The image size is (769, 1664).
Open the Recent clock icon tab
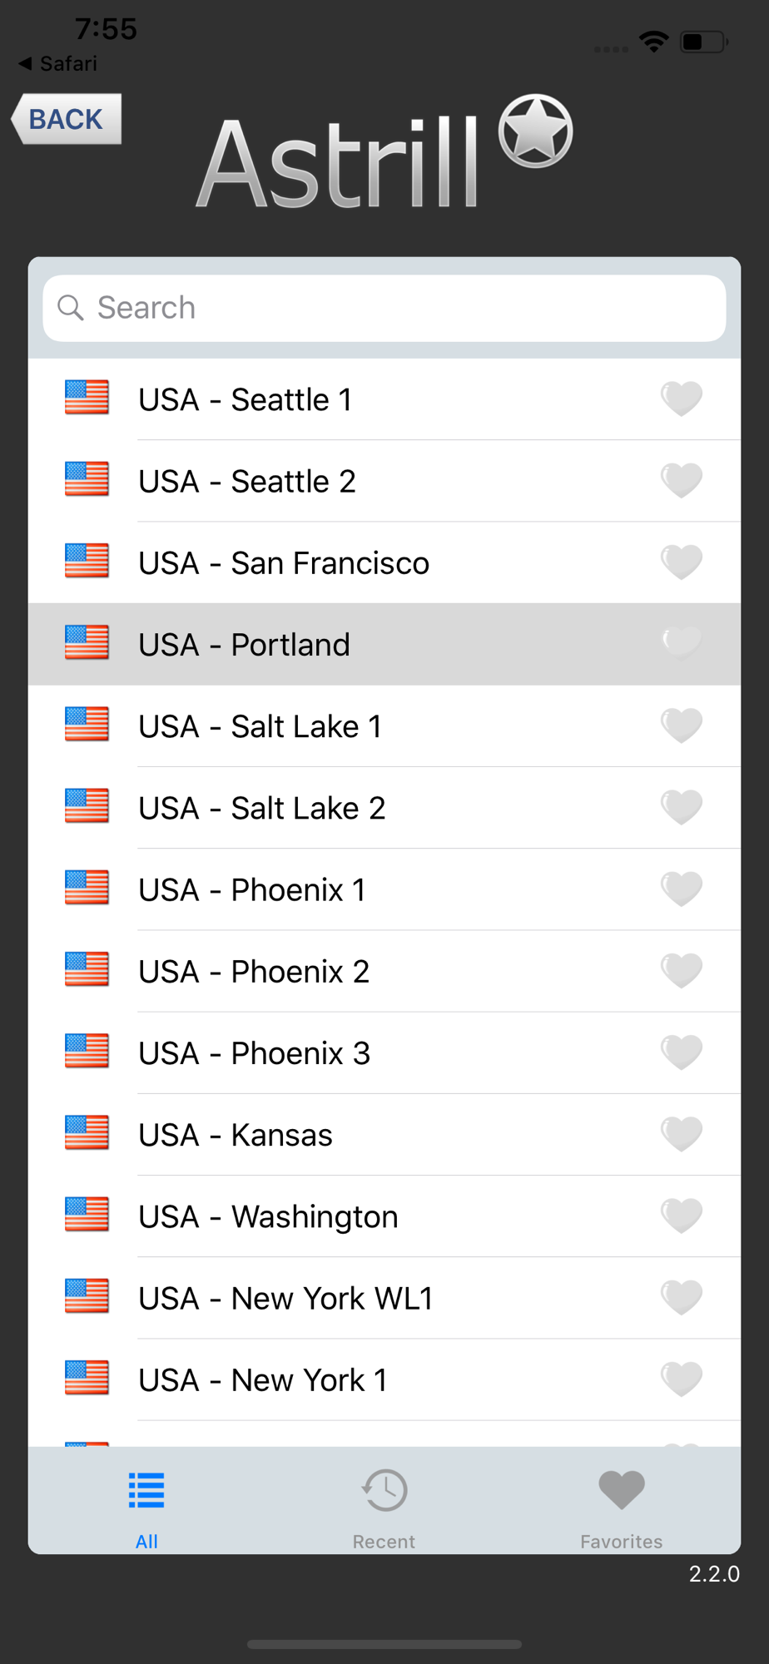coord(384,1489)
